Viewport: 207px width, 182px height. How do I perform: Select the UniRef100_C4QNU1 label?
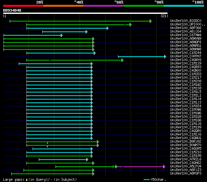click(186, 138)
